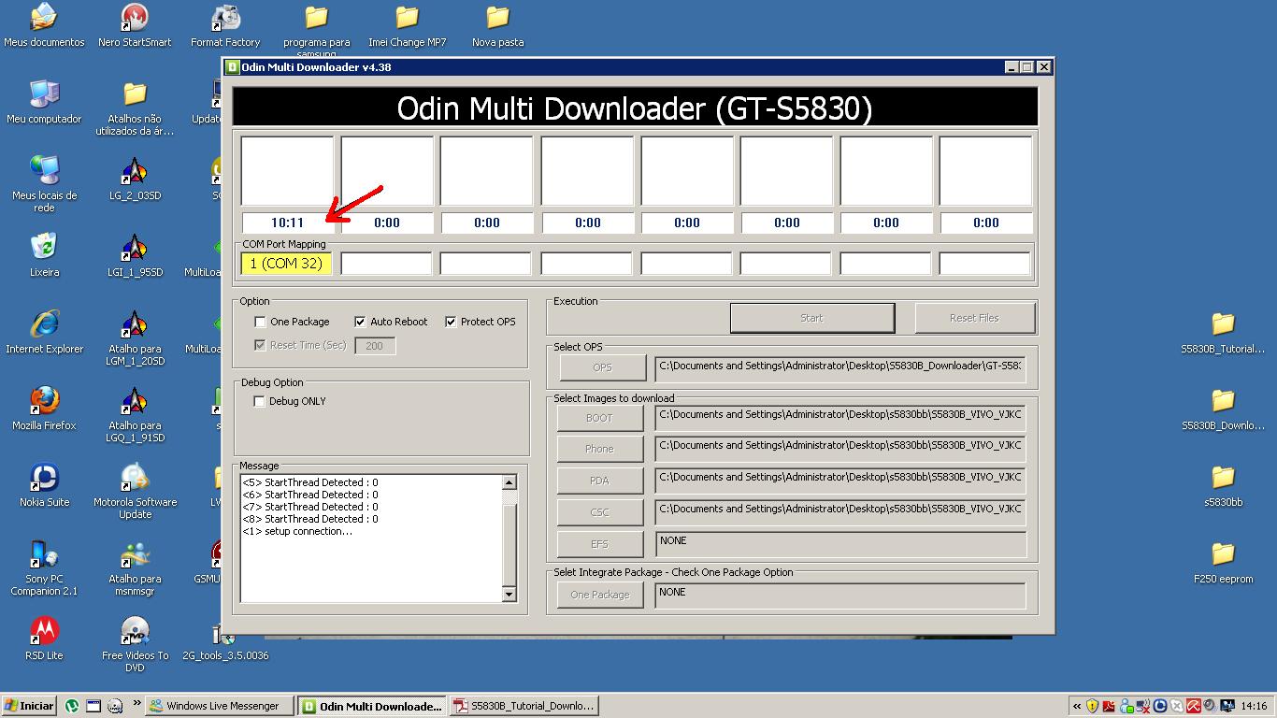The image size is (1277, 718).
Task: Select the S5830B_Downlo... desktop folder
Action: (x=1223, y=409)
